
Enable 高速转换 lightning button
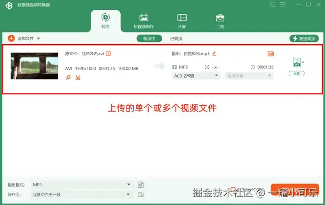click(x=304, y=39)
